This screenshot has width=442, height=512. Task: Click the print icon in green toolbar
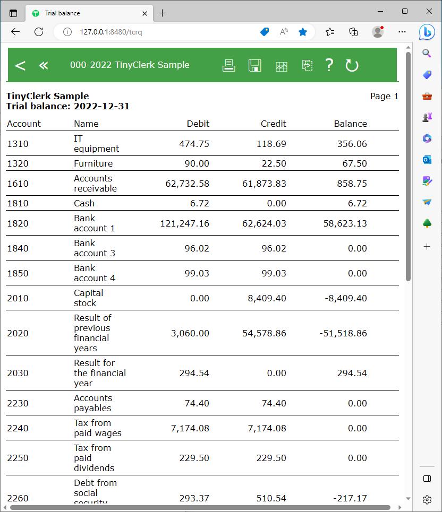click(x=228, y=65)
